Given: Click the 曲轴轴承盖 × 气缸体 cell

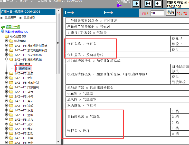Looking at the screenshot, I should coord(118,117).
